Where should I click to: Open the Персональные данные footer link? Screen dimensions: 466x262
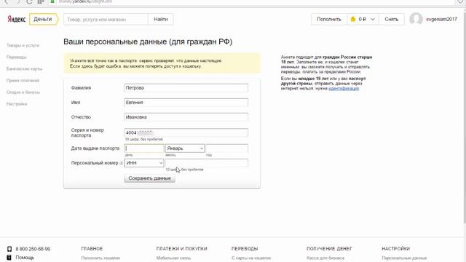click(404, 258)
